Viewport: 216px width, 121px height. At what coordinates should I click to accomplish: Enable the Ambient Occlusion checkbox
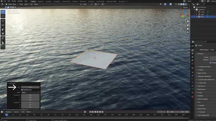pos(198,66)
